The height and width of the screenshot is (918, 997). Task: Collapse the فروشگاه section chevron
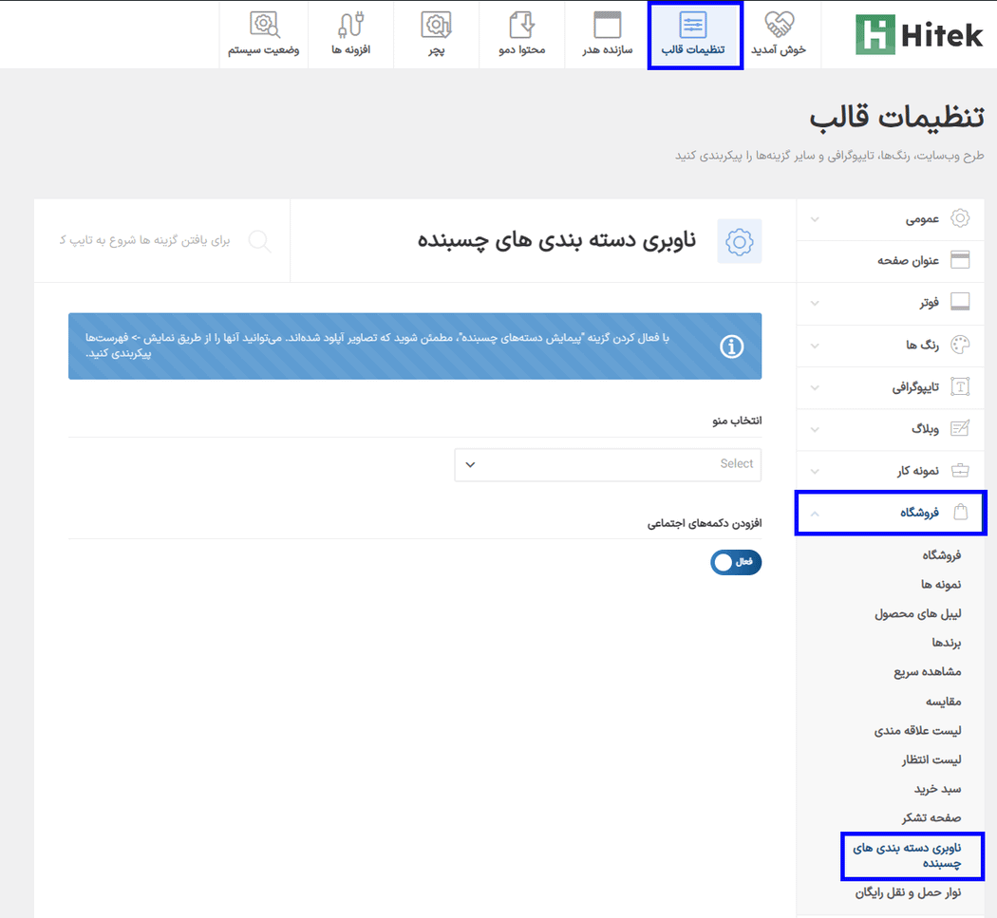(815, 514)
